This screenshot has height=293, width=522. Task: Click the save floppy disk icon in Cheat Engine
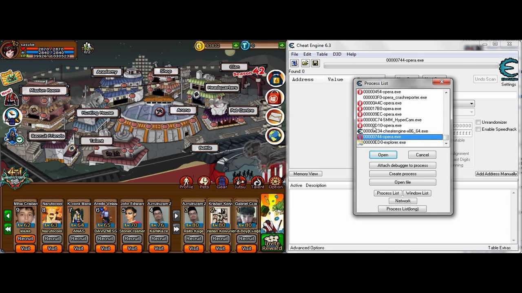[315, 63]
